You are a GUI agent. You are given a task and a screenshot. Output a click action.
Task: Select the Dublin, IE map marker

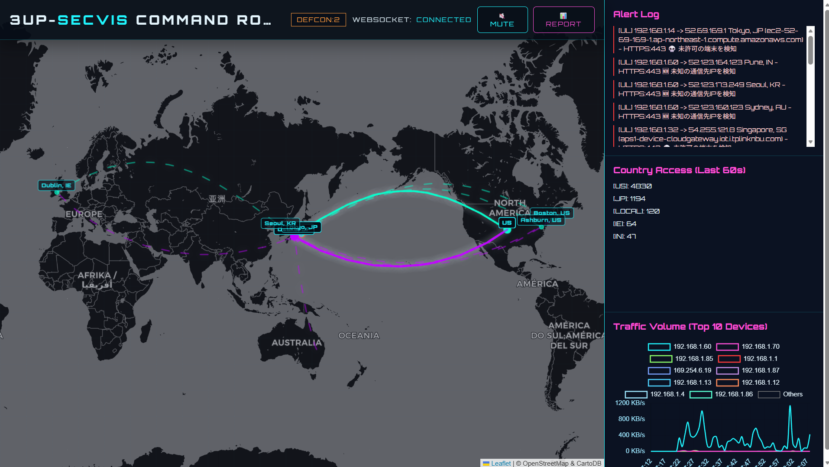[56, 185]
